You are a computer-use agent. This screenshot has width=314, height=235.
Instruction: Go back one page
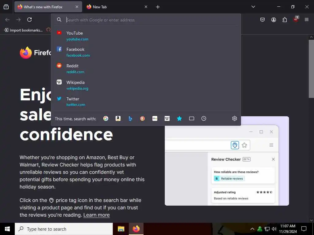7,20
